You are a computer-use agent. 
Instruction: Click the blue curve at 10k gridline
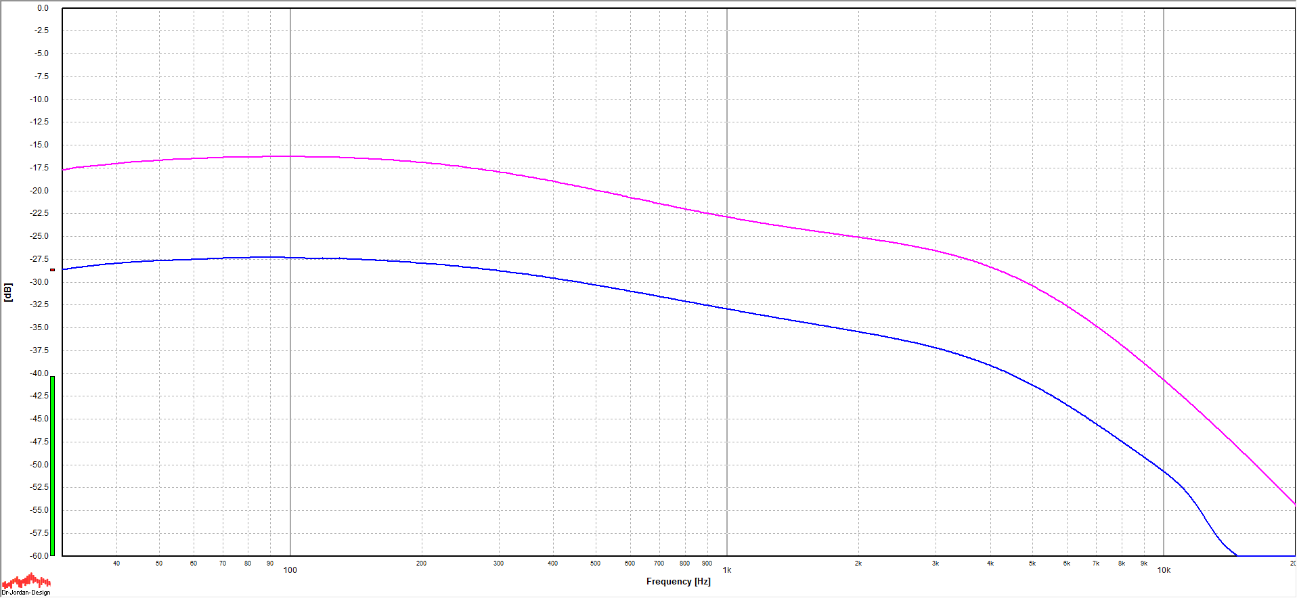[1164, 471]
